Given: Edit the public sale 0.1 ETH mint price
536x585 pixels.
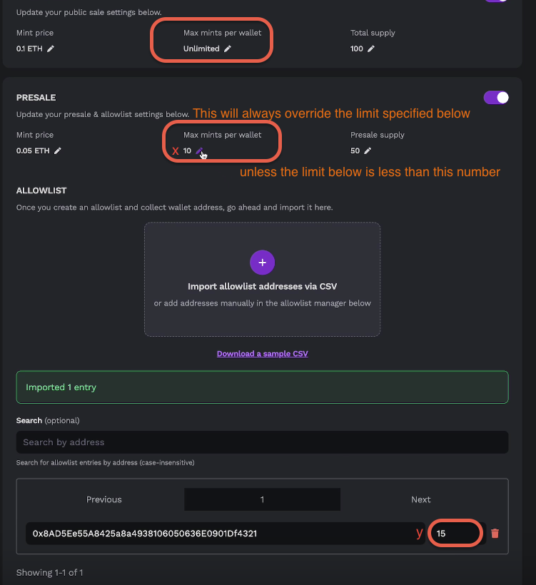Looking at the screenshot, I should pyautogui.click(x=51, y=49).
